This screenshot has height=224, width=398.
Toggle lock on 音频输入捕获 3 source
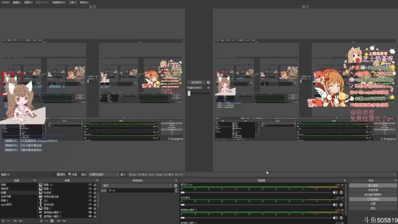pyautogui.click(x=95, y=216)
